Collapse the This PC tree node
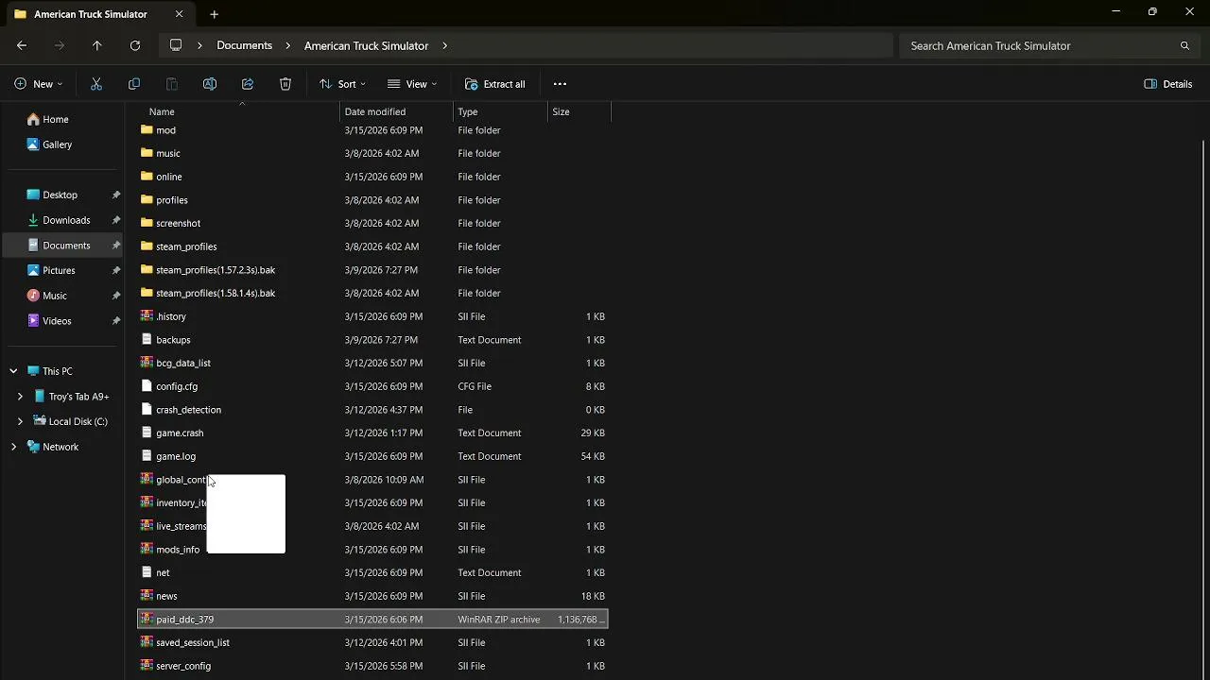 (x=13, y=371)
